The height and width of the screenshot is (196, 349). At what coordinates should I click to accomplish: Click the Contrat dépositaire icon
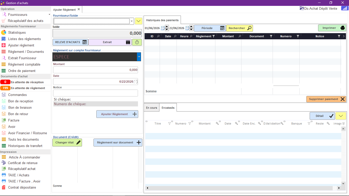click(x=4, y=187)
